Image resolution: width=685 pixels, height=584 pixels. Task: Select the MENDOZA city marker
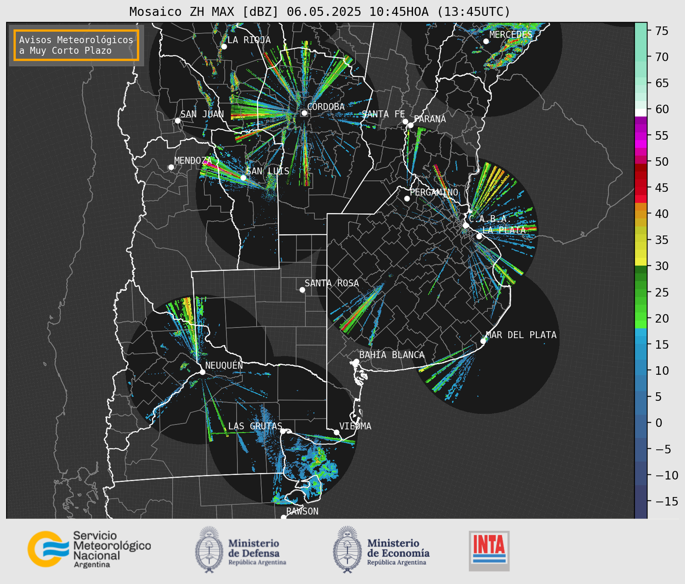tap(171, 167)
